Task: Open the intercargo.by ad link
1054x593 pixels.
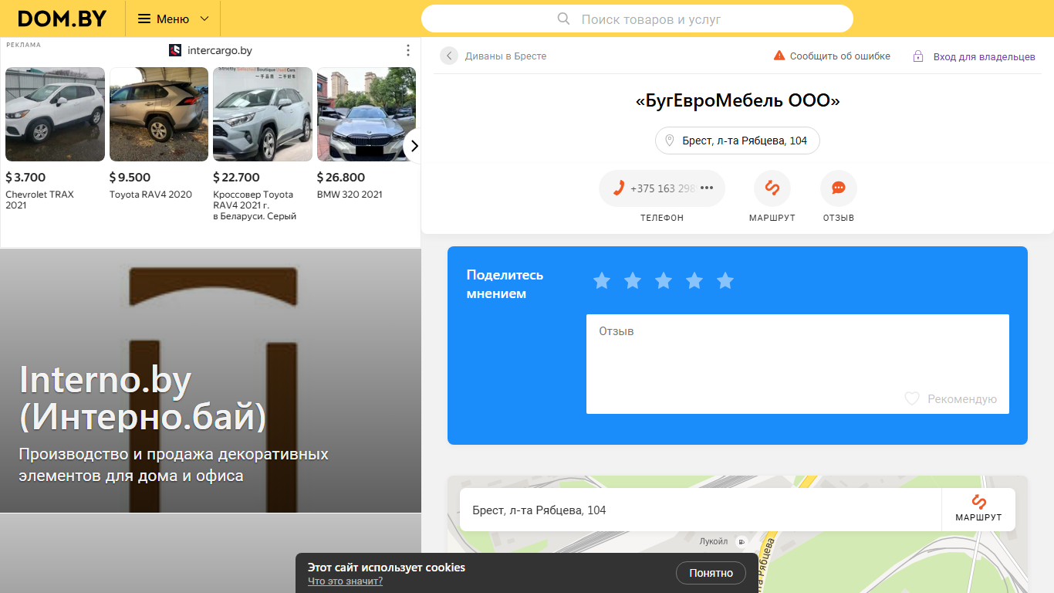Action: pyautogui.click(x=220, y=50)
